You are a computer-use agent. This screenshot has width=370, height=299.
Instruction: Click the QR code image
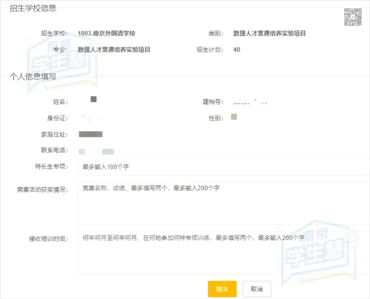coord(353,17)
